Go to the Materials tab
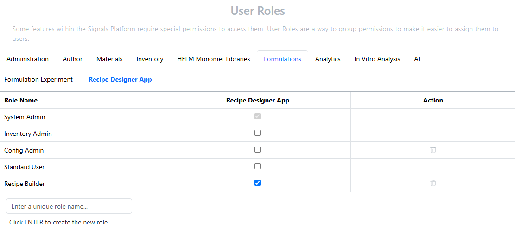 coord(109,59)
